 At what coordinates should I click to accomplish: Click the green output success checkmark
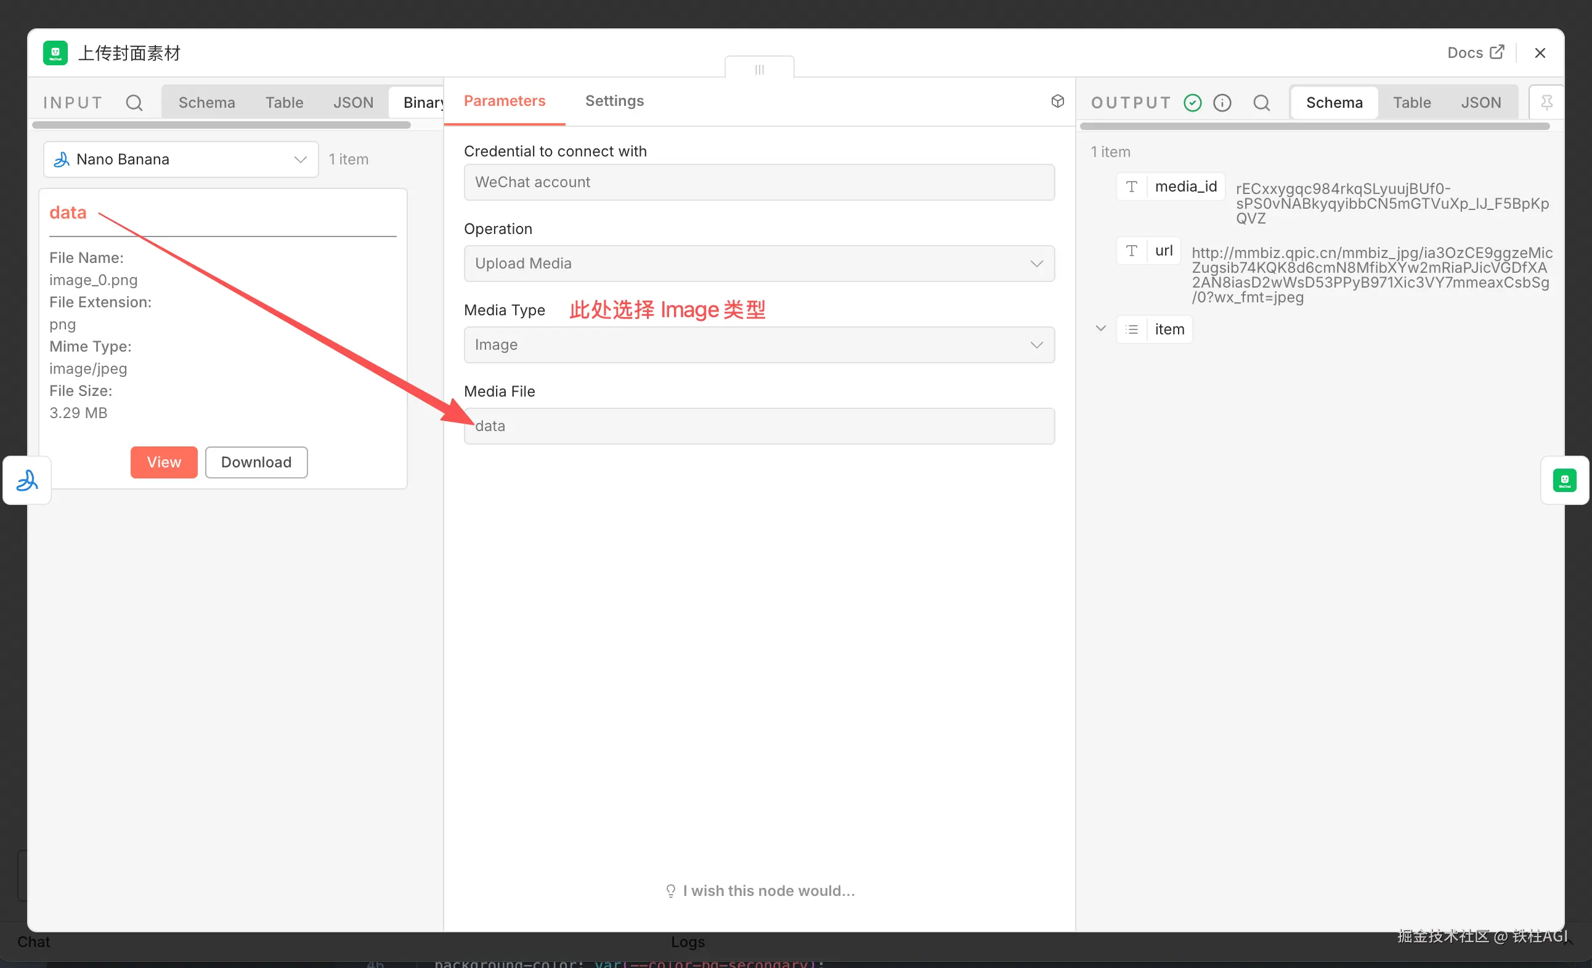click(1192, 103)
